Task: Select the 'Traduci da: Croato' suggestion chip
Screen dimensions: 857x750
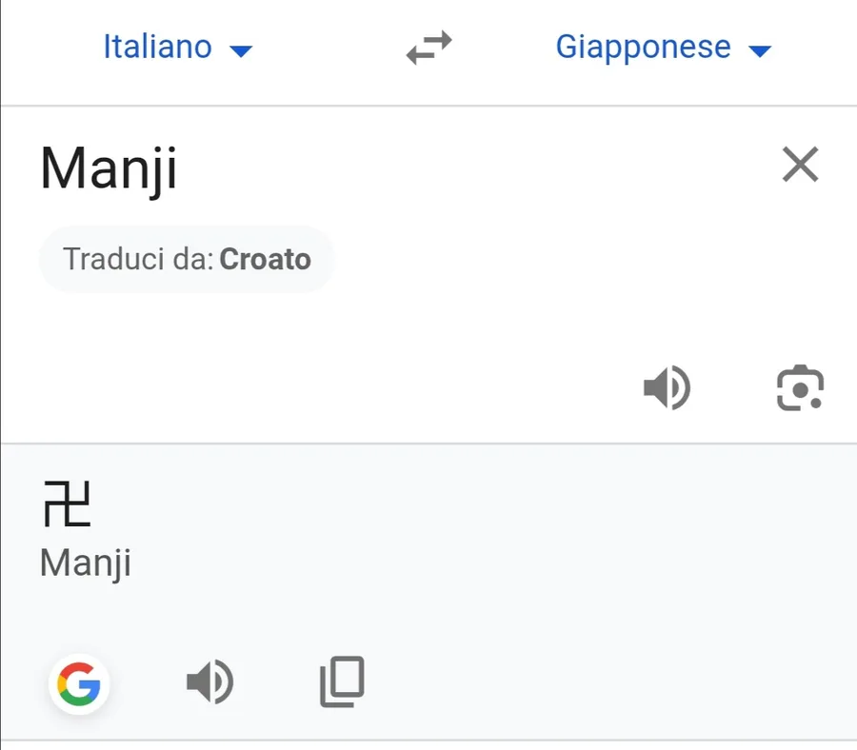Action: pos(187,259)
